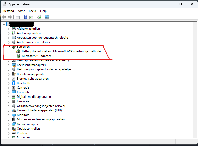Image resolution: width=198 pixels, height=146 pixels.
Task: Click the Back arrow toolbar icon
Action: (x=4, y=17)
